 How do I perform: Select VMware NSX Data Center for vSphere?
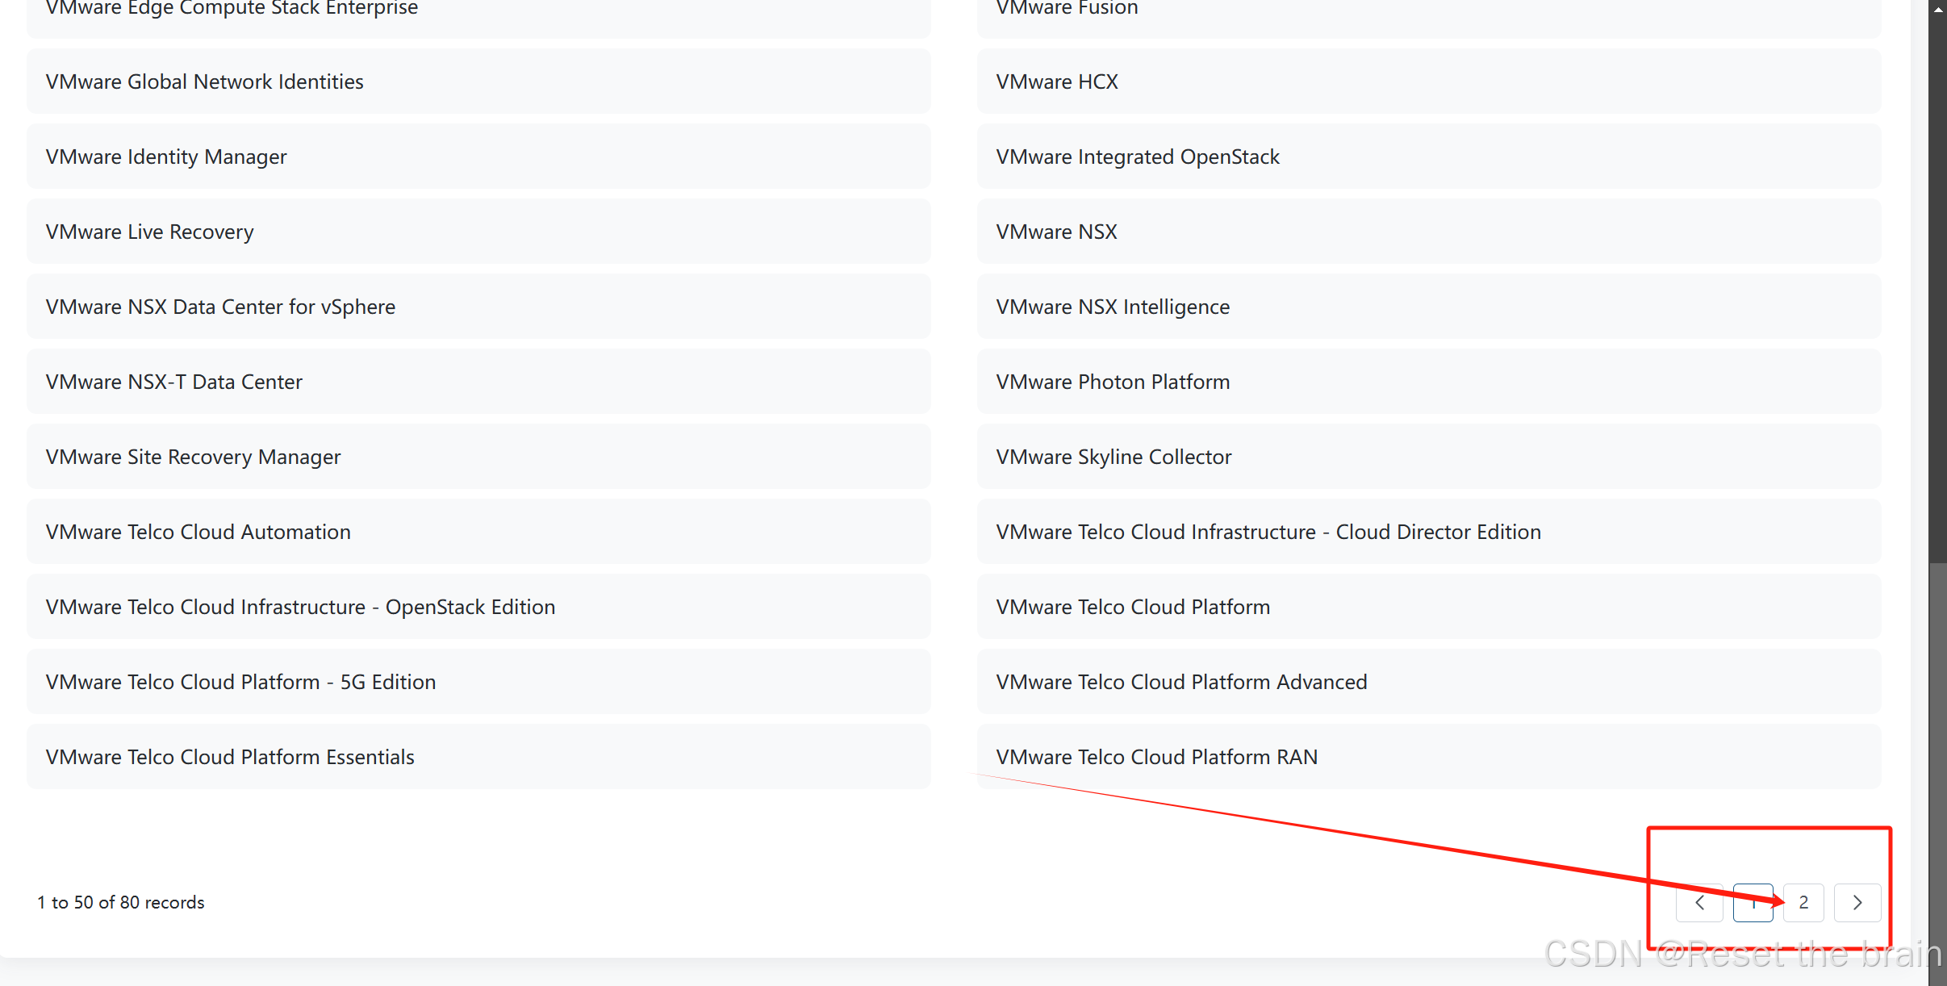click(x=220, y=307)
